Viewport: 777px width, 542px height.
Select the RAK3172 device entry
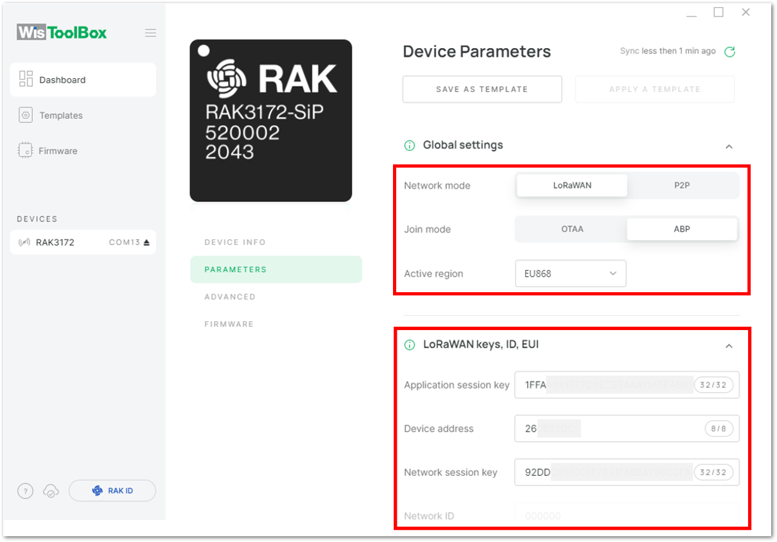tap(83, 242)
